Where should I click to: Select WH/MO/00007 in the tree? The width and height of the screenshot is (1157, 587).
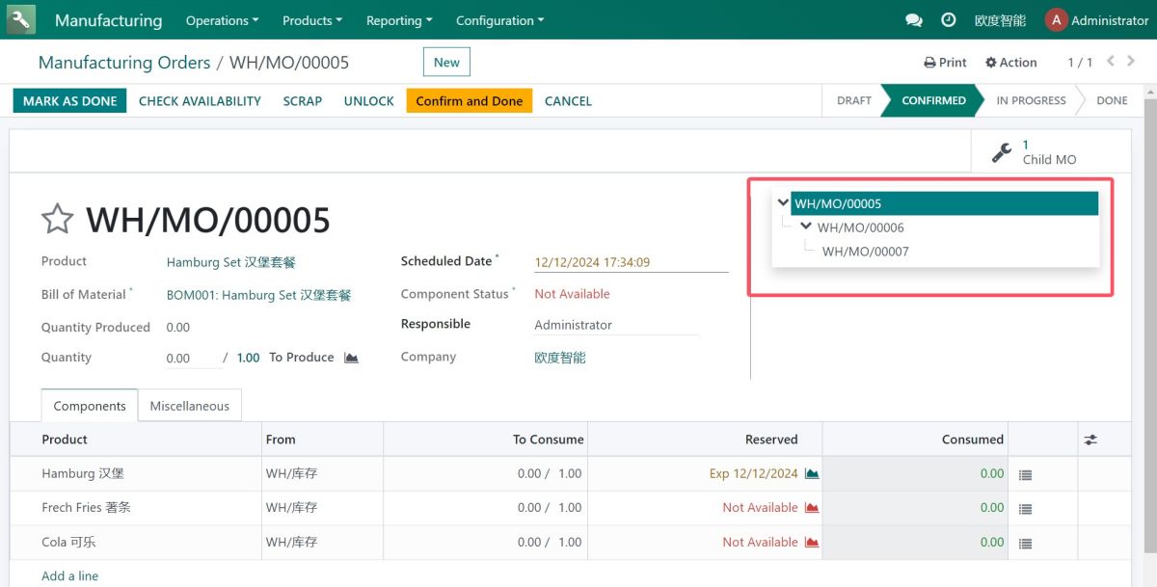click(x=865, y=252)
